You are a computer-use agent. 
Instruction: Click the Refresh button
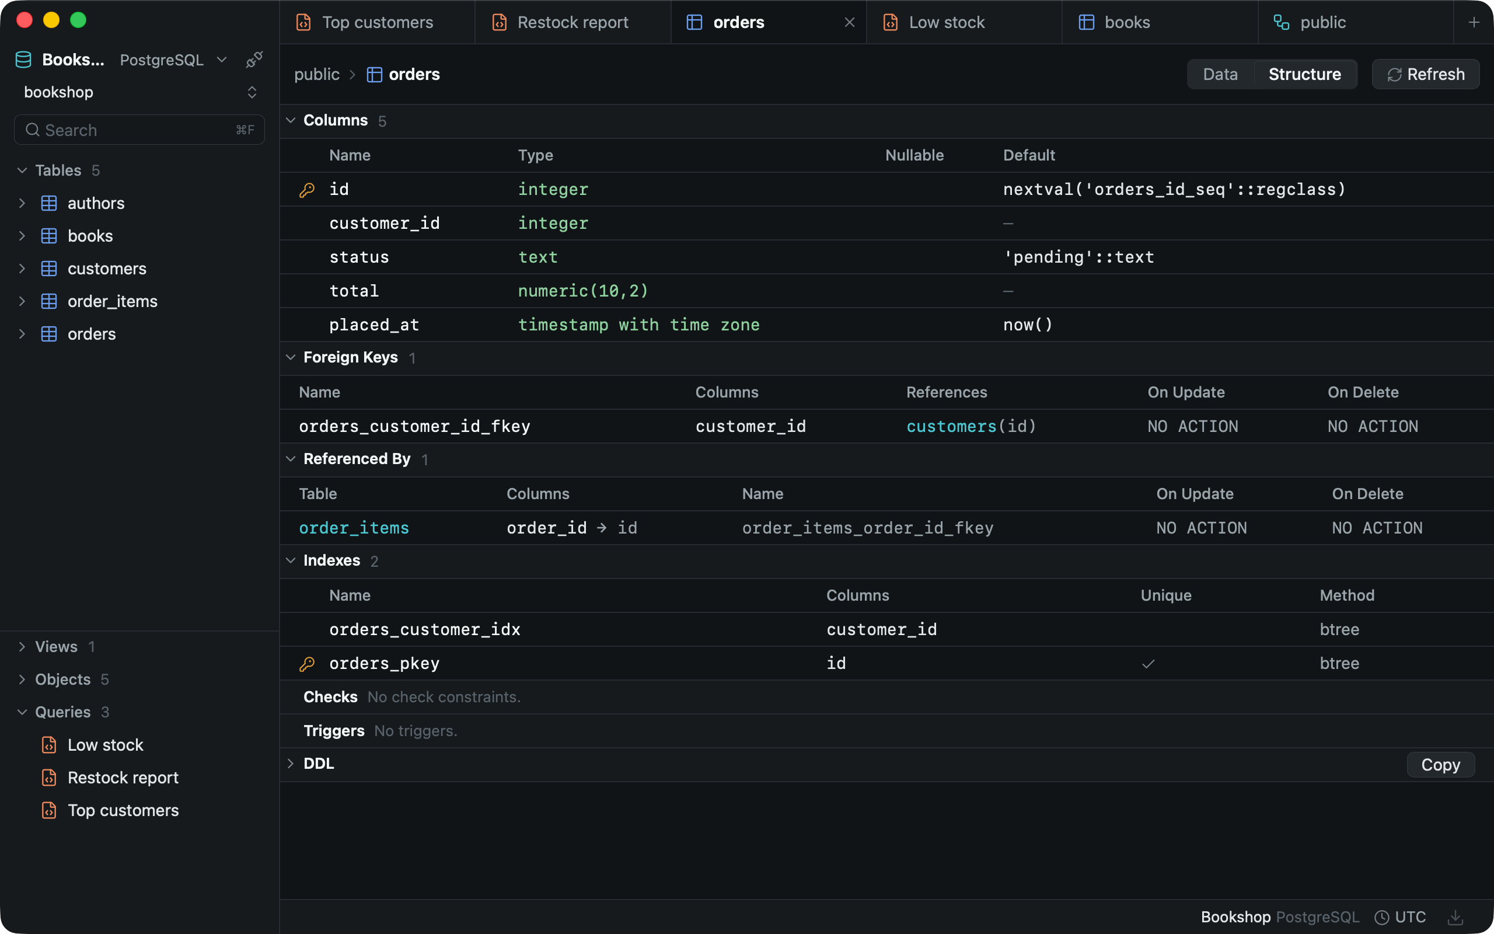coord(1426,74)
